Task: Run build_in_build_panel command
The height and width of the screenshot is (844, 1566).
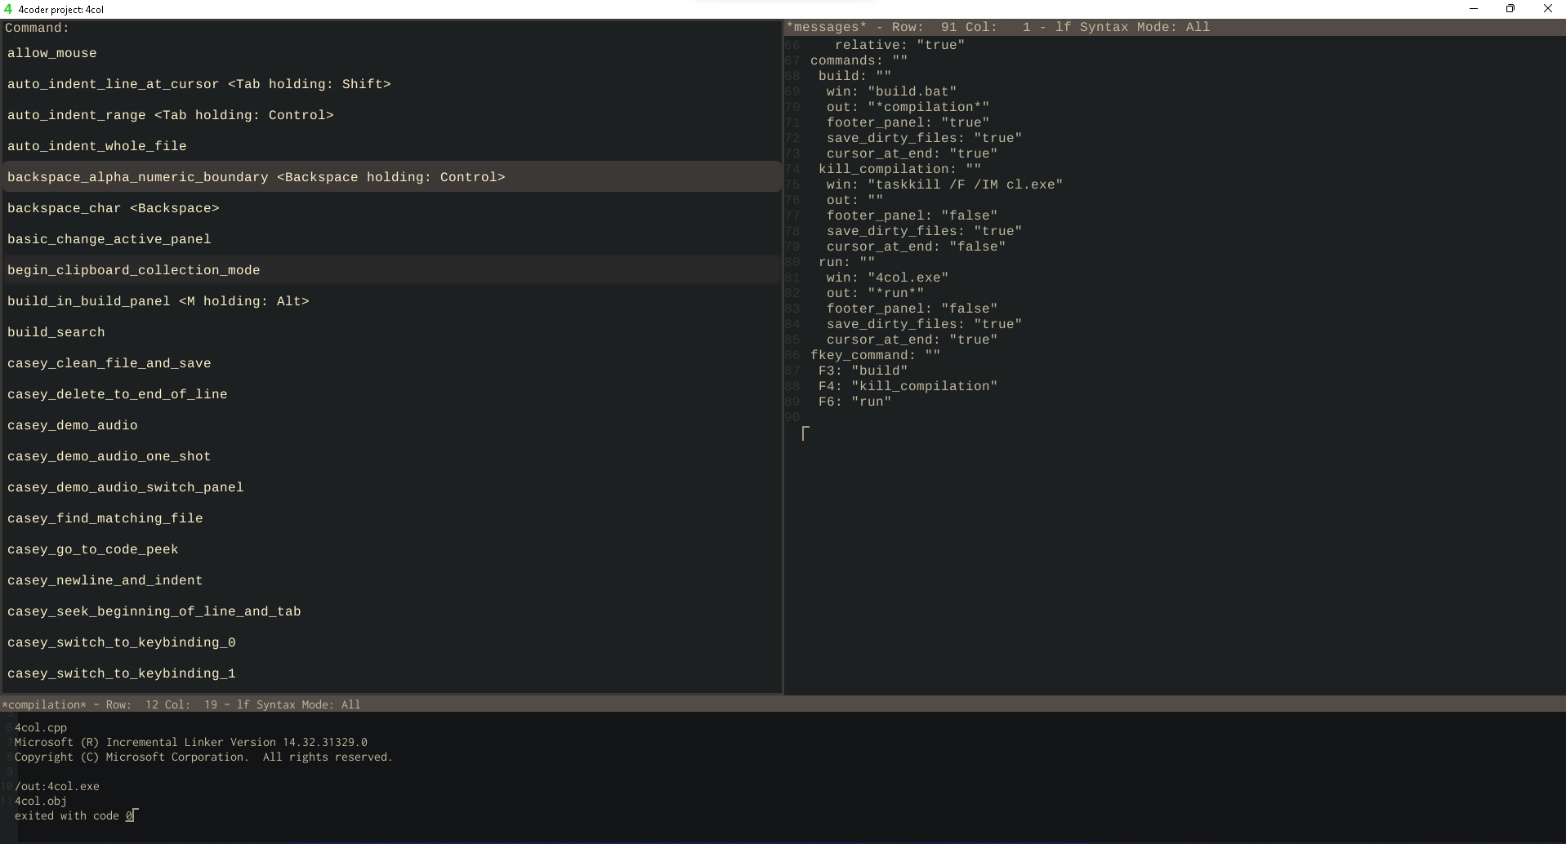Action: coord(391,301)
